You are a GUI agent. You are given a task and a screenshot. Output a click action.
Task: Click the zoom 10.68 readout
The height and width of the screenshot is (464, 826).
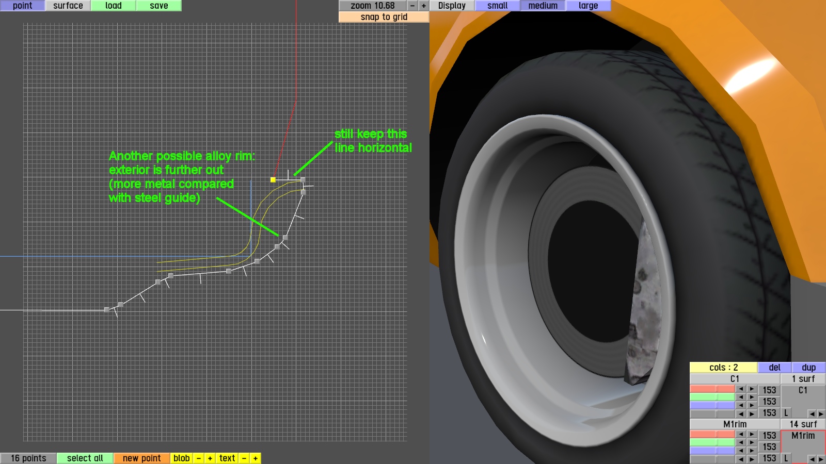372,6
